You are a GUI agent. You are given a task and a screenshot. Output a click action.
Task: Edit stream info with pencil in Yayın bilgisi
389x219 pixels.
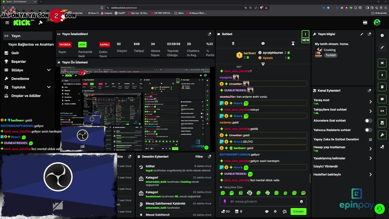click(x=362, y=34)
